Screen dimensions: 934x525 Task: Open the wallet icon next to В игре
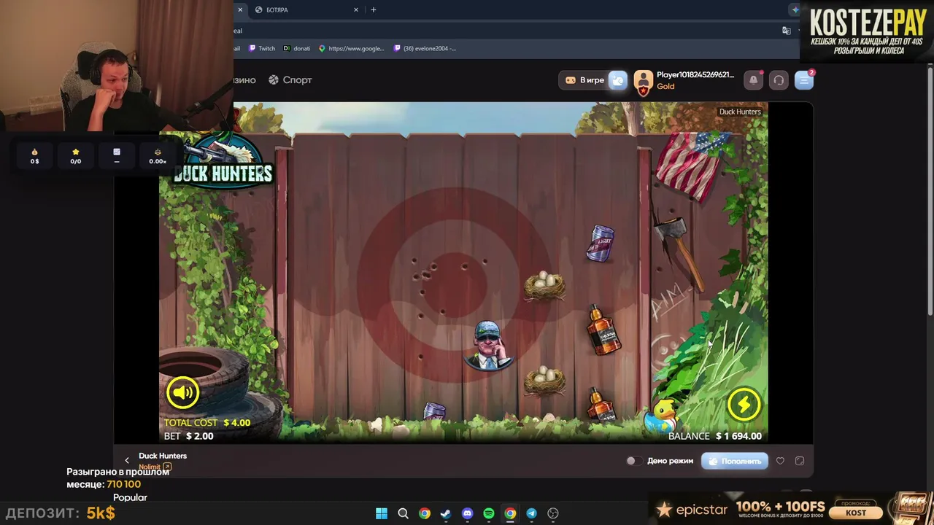pyautogui.click(x=617, y=80)
